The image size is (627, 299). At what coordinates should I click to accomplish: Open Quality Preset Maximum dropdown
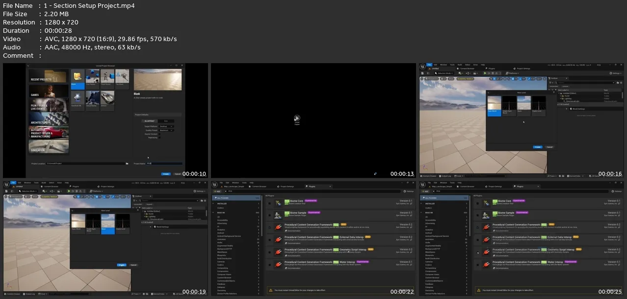[166, 130]
